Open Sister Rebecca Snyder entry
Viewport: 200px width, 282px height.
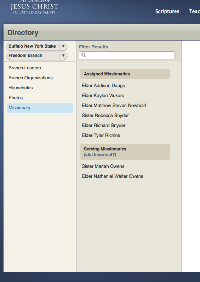(105, 116)
